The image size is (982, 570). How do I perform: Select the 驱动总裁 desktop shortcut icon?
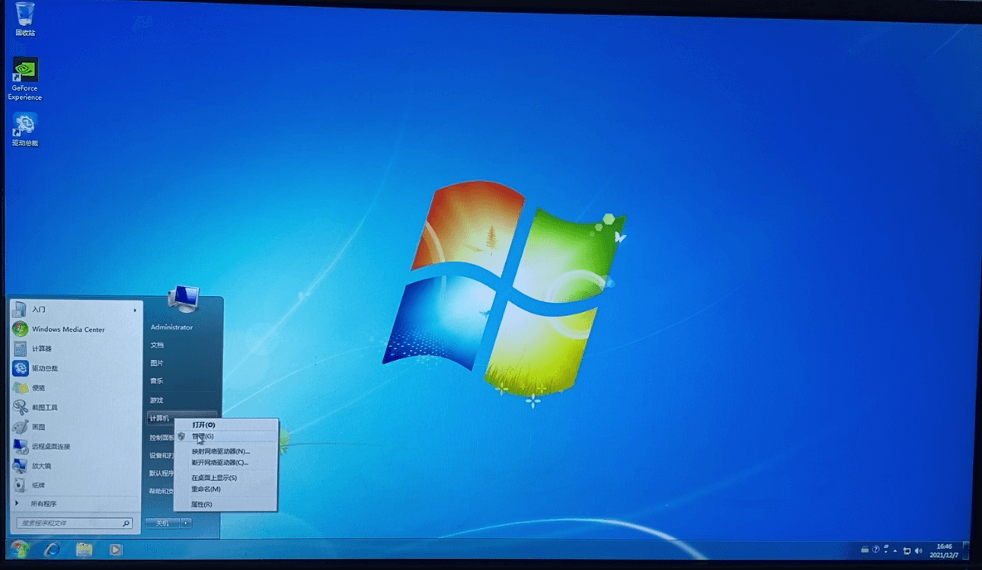[25, 129]
